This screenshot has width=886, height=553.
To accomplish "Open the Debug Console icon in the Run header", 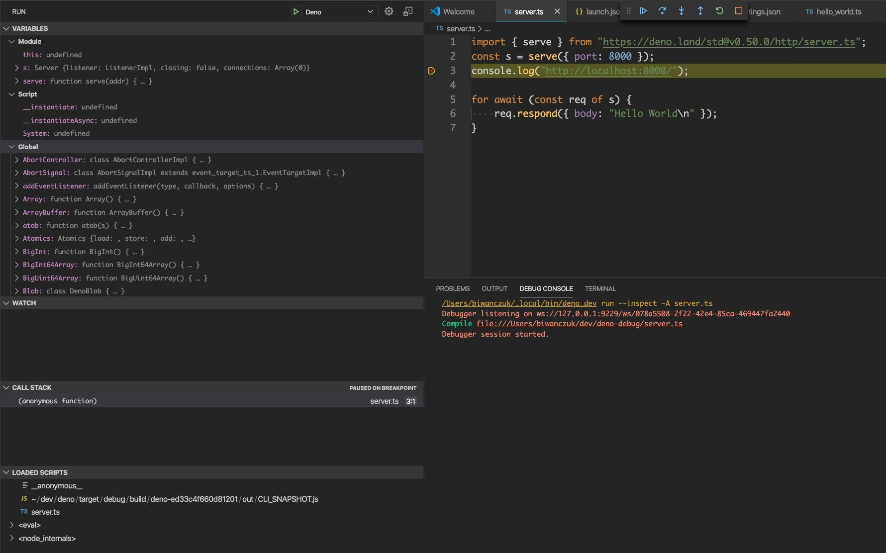I will (x=408, y=11).
